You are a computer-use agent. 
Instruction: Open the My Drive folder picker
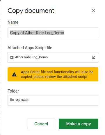53,100
